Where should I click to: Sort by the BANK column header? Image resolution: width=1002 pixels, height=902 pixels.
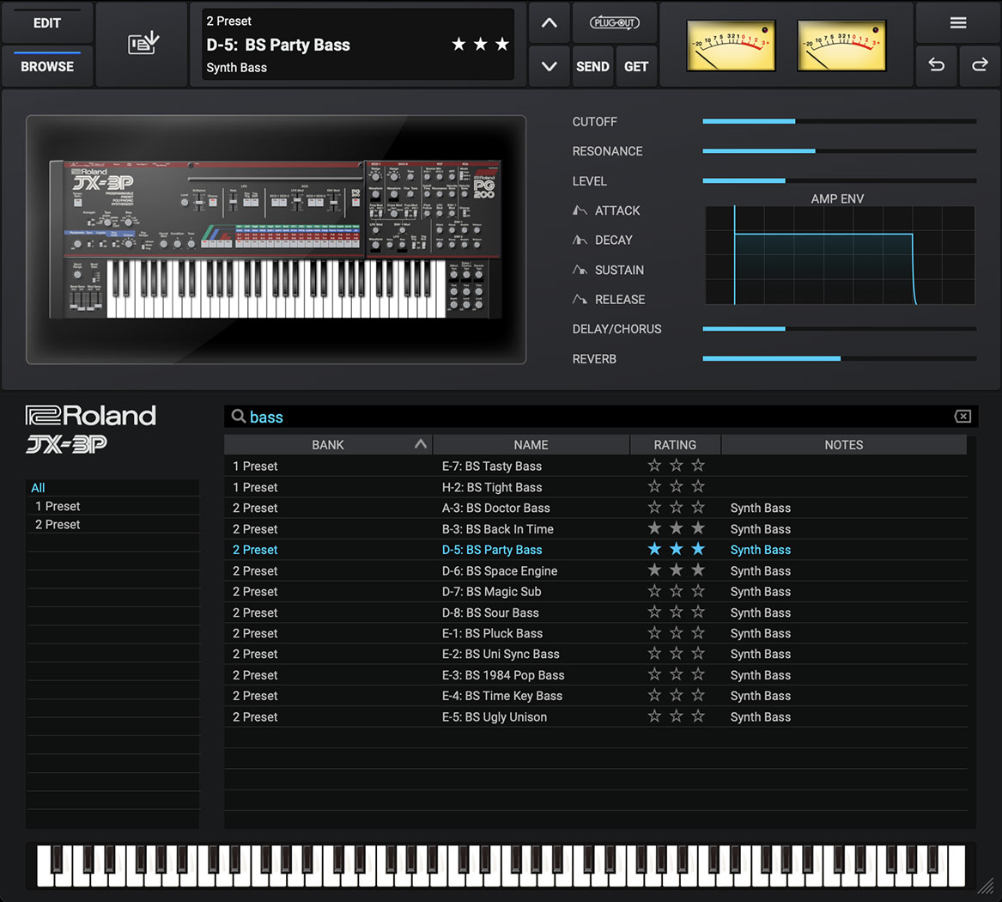(x=328, y=445)
